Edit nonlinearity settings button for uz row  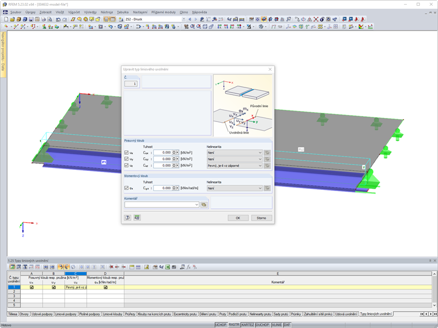[x=267, y=166]
